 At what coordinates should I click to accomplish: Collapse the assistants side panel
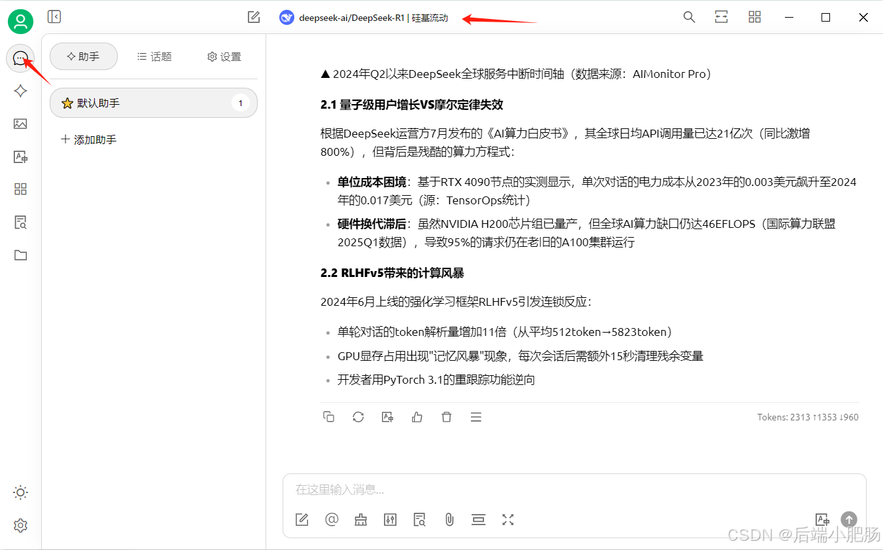click(x=54, y=17)
